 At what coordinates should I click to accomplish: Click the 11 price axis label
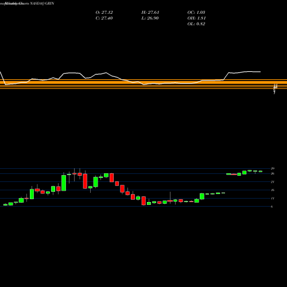[273, 198]
